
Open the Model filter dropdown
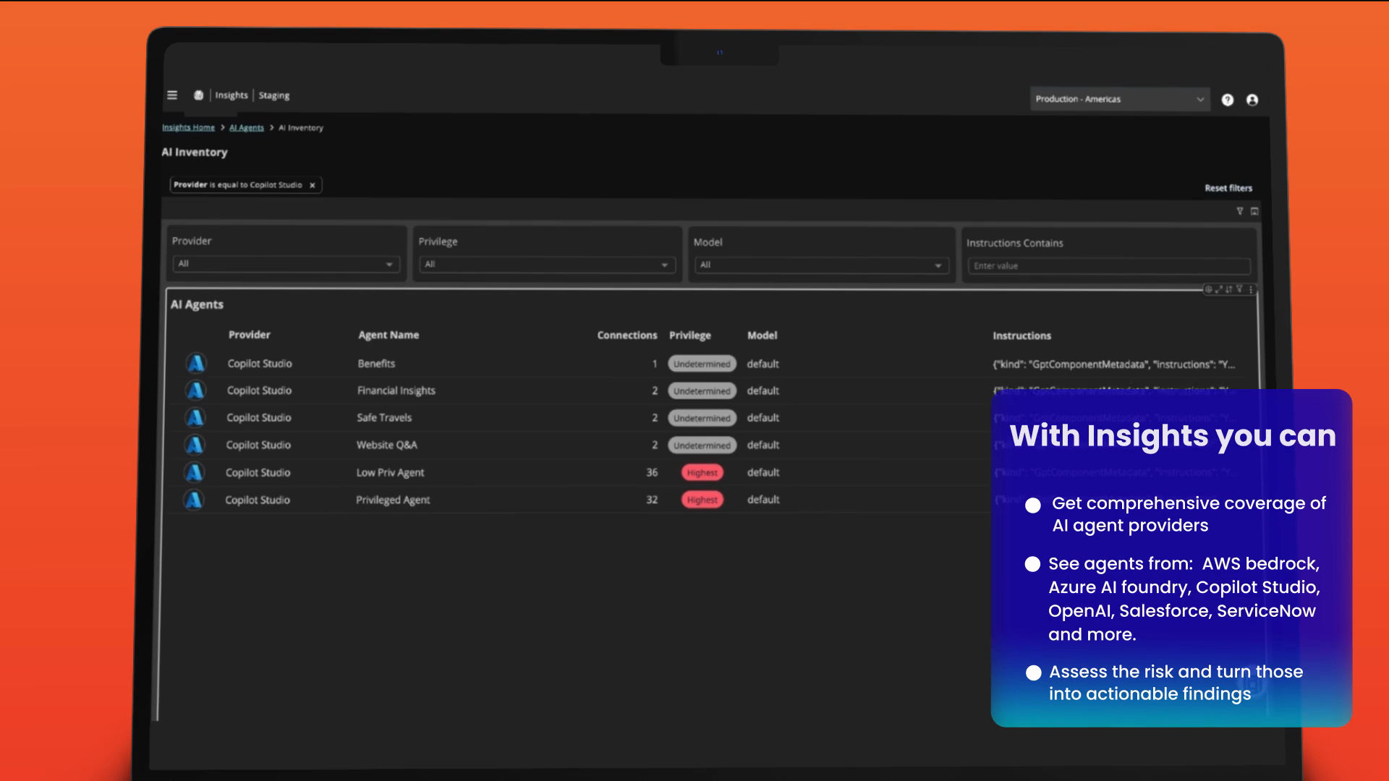pyautogui.click(x=822, y=265)
